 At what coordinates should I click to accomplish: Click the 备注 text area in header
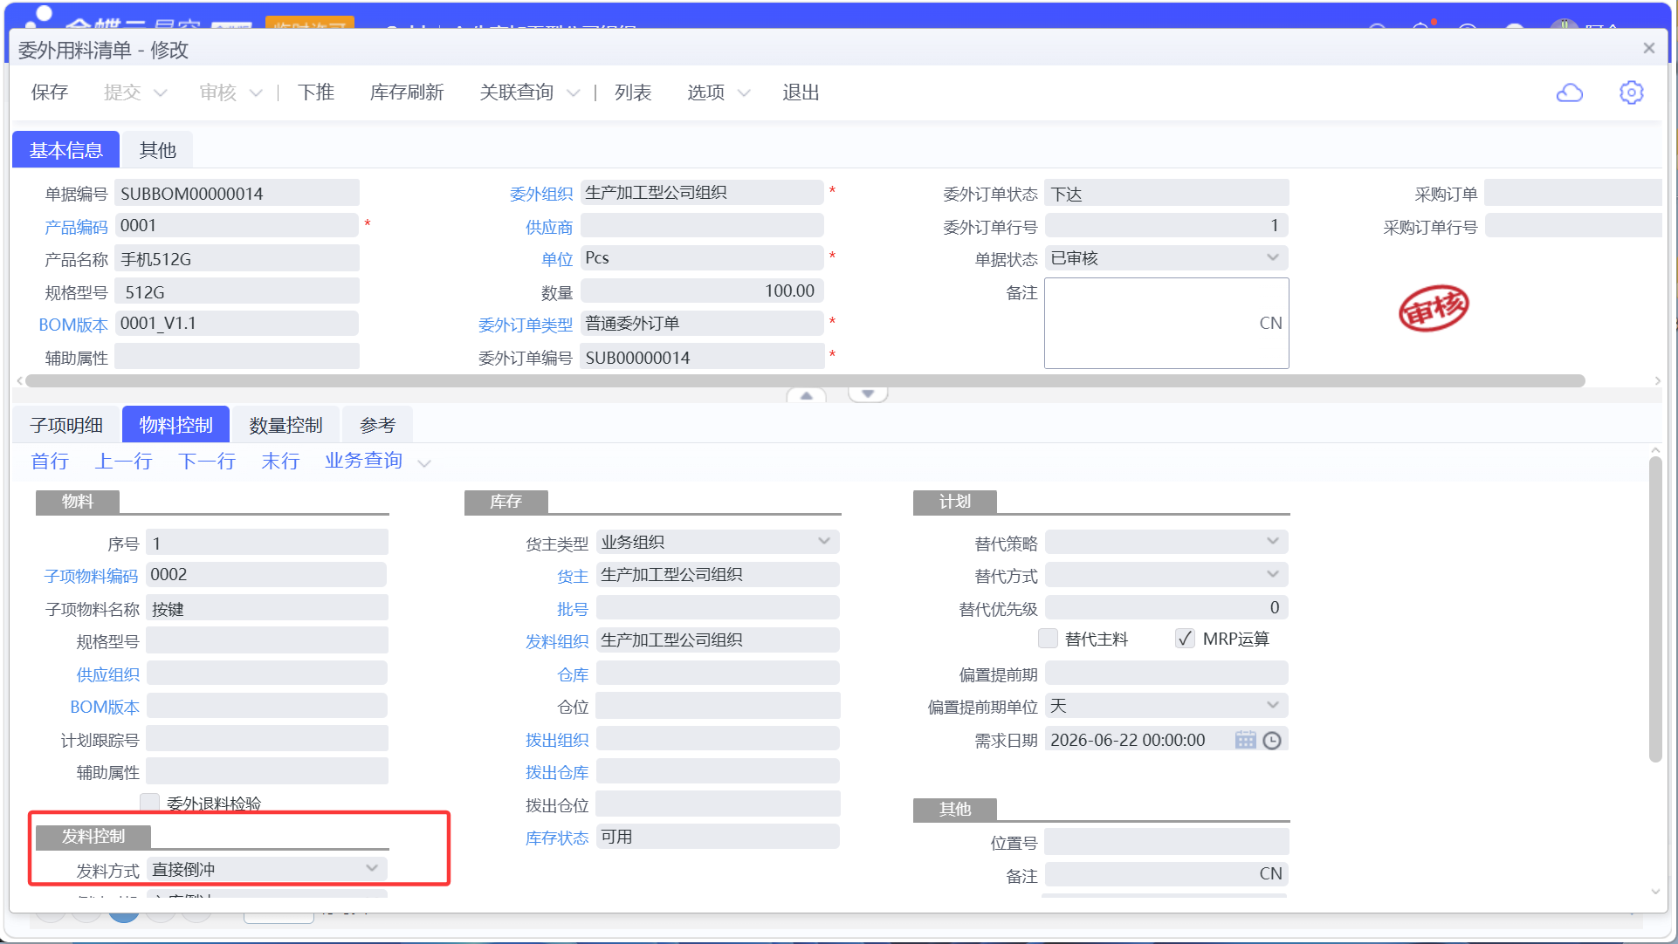pos(1166,323)
